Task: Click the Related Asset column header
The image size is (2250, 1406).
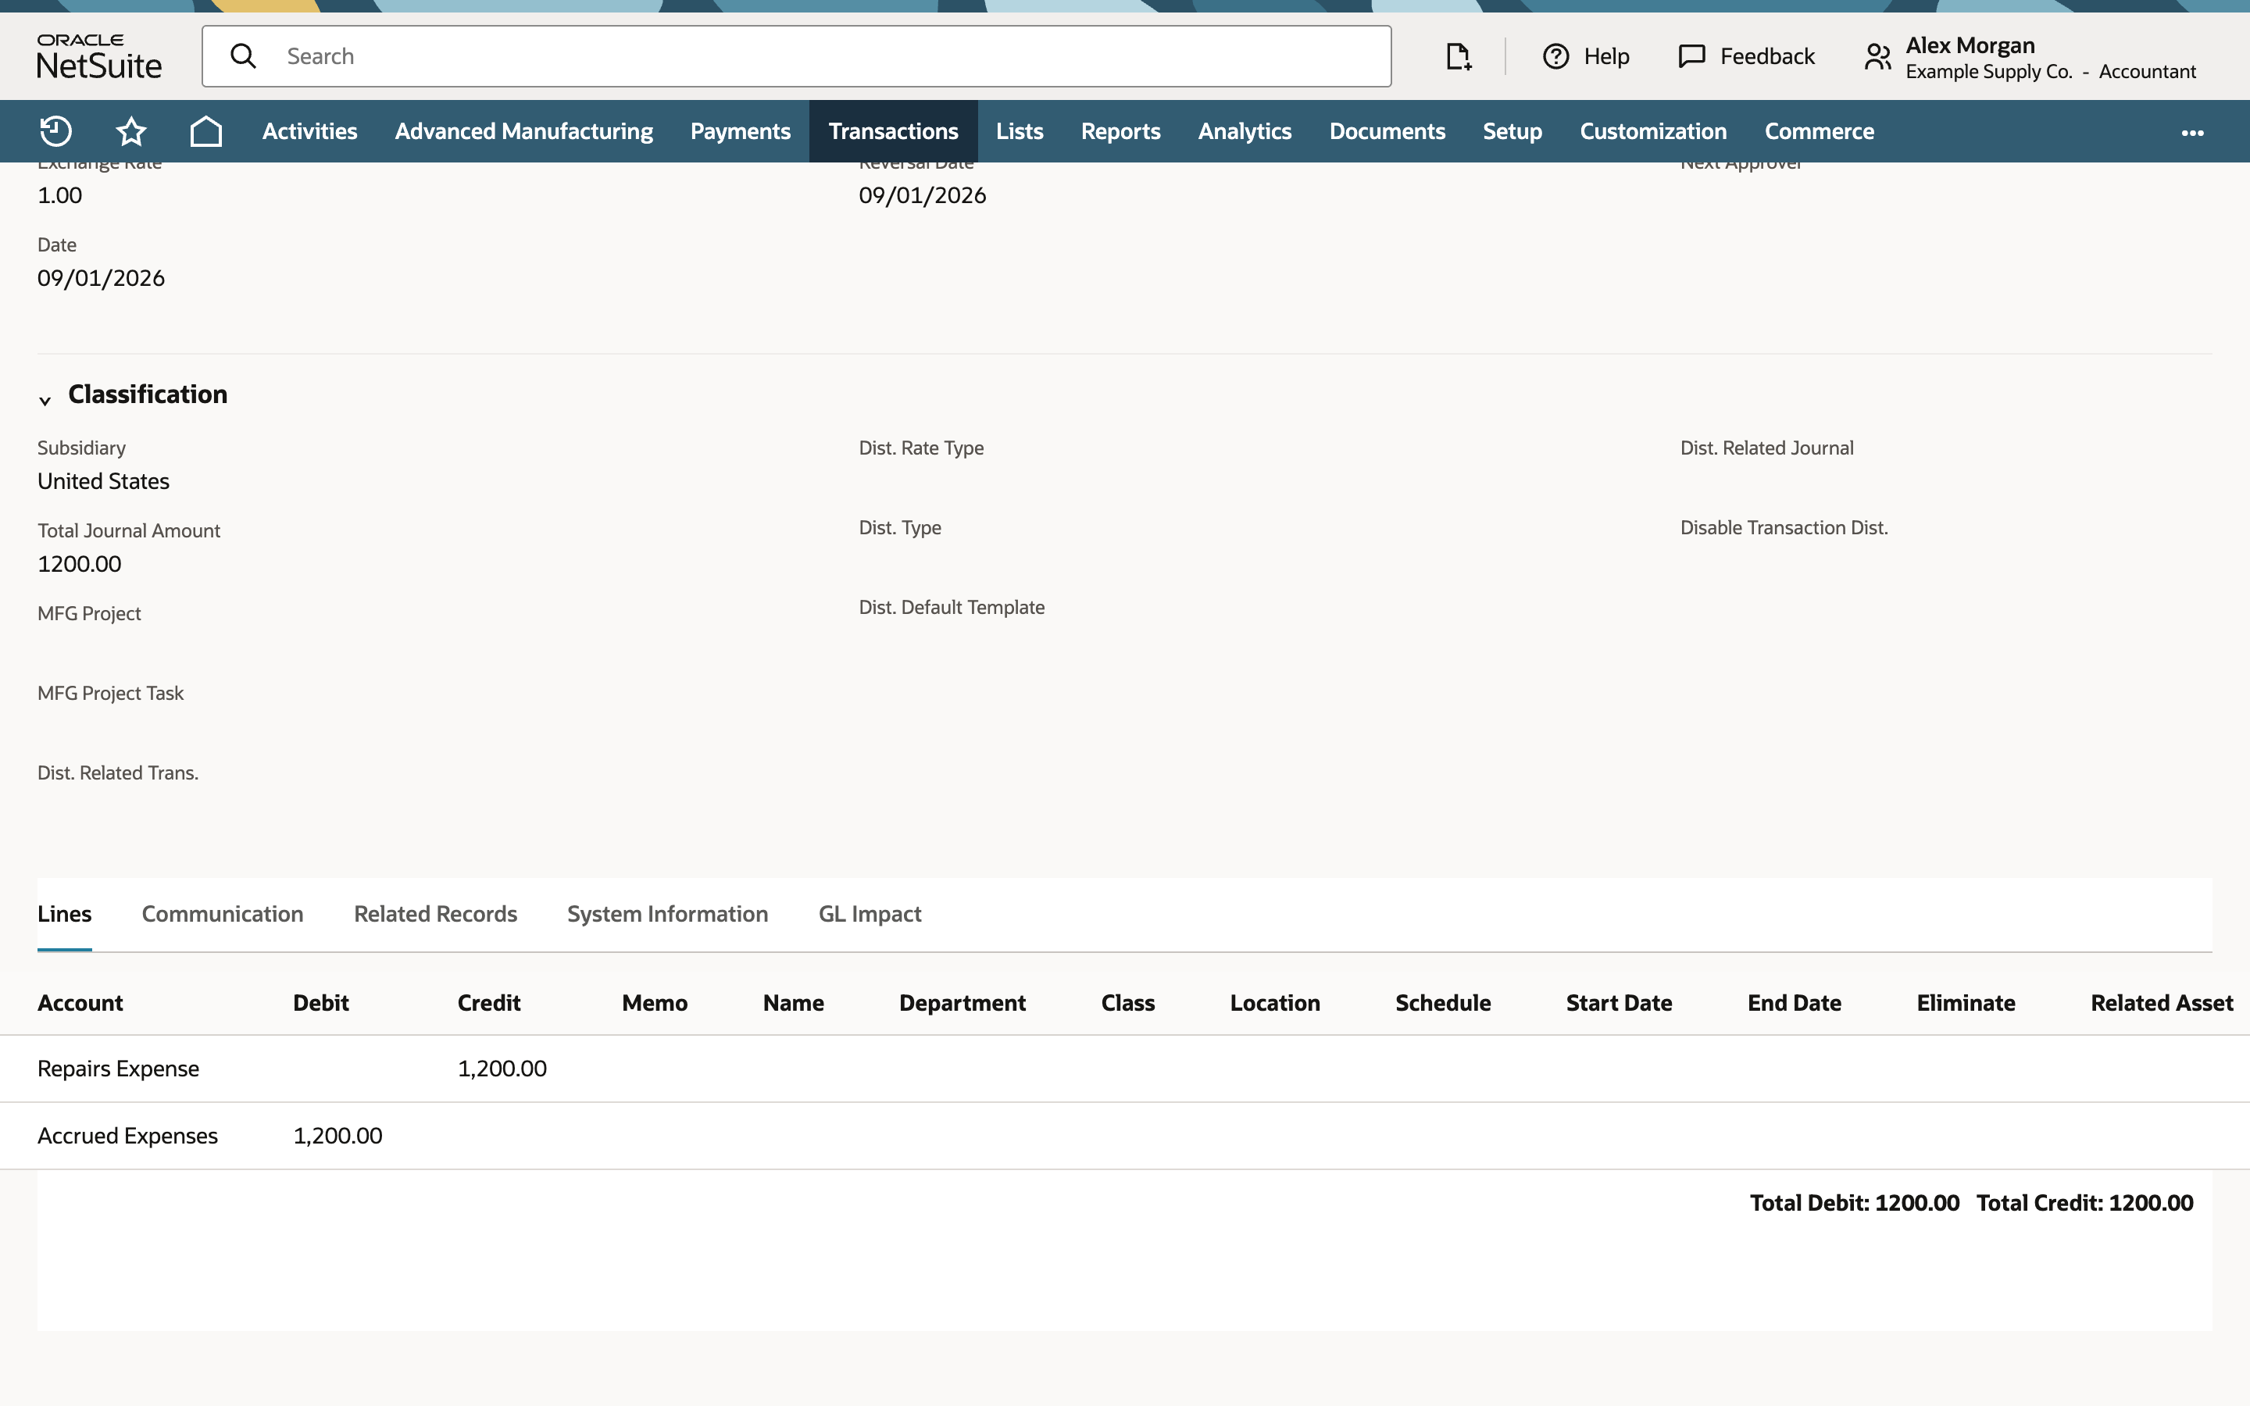Action: pyautogui.click(x=2162, y=1002)
